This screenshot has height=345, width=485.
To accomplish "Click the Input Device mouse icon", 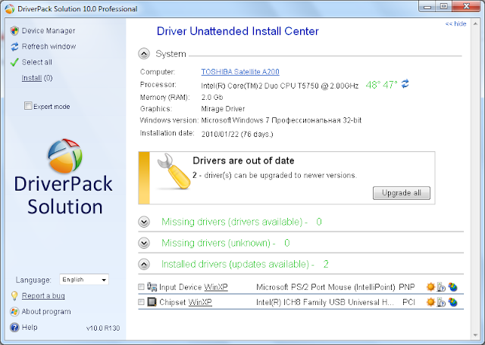I will pos(152,287).
